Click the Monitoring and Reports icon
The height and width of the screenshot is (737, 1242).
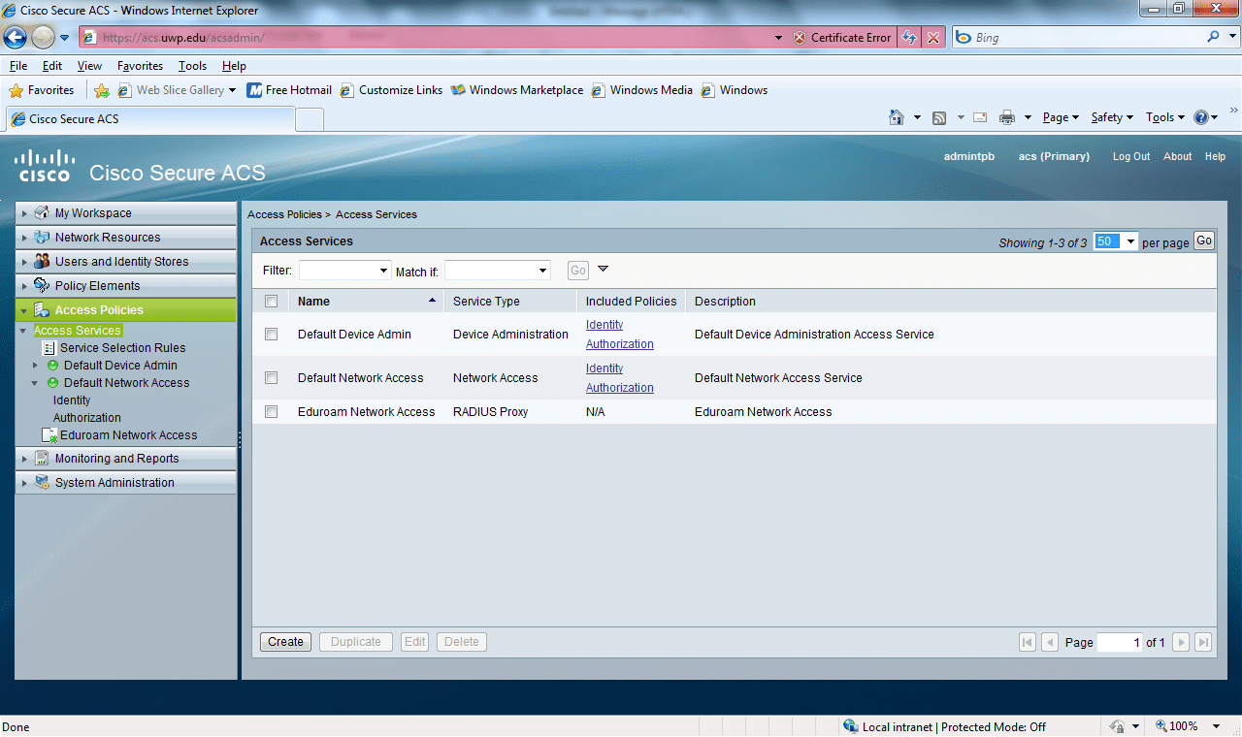click(42, 459)
